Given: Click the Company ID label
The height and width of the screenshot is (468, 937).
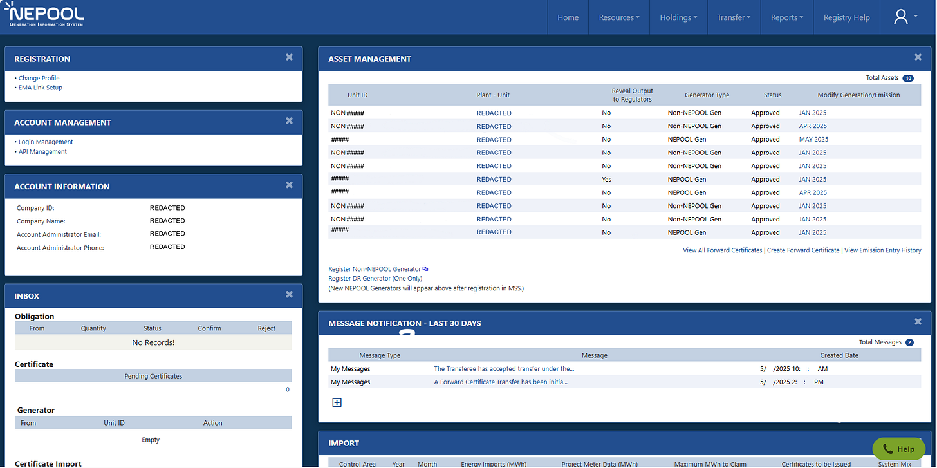Looking at the screenshot, I should coord(35,208).
